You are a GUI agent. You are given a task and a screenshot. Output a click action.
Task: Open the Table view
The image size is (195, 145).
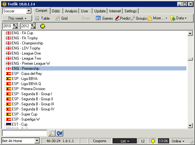coord(42,18)
